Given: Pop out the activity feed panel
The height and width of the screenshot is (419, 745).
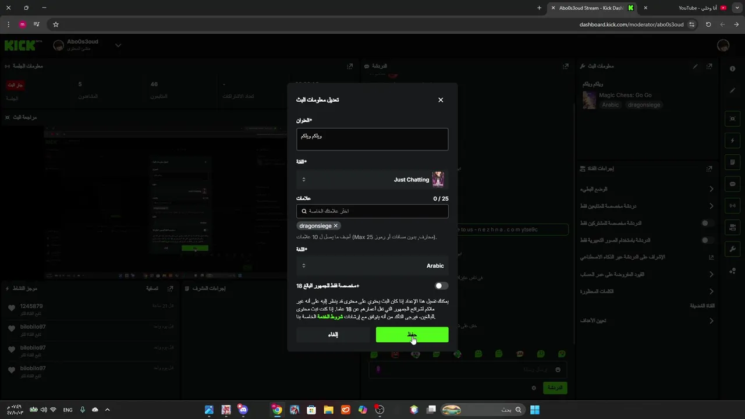Looking at the screenshot, I should 170,289.
